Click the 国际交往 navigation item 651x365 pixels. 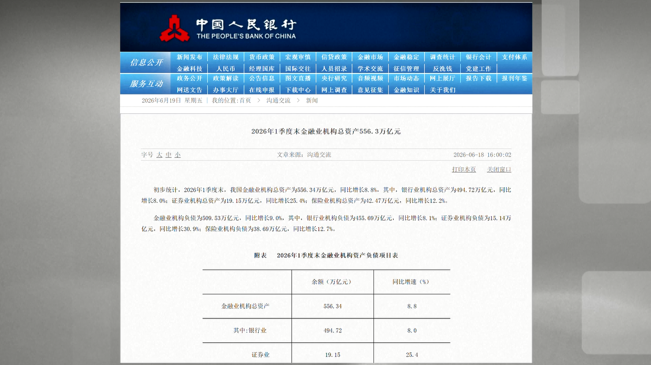coord(298,69)
